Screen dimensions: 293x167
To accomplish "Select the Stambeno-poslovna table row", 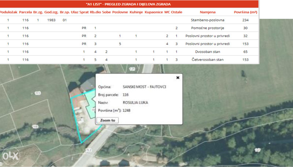I will pyautogui.click(x=208, y=20).
